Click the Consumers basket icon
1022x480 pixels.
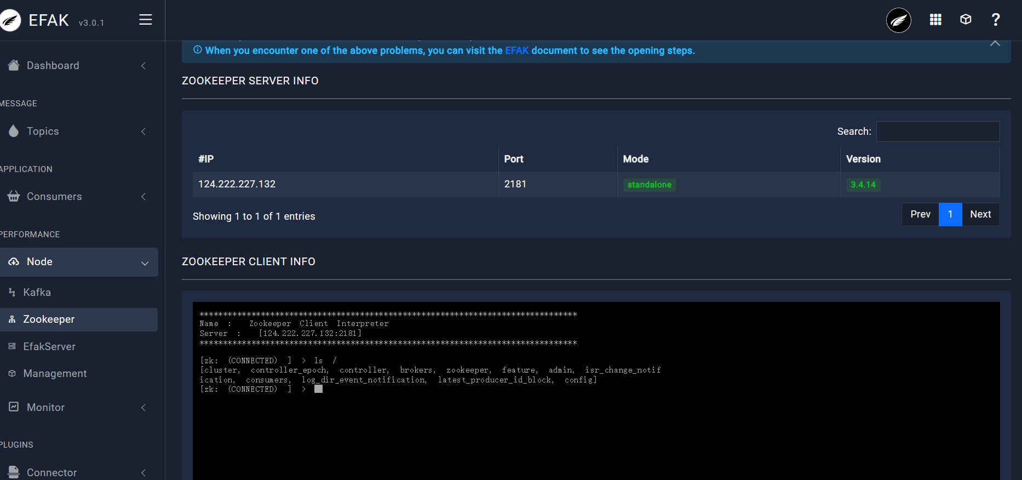14,196
